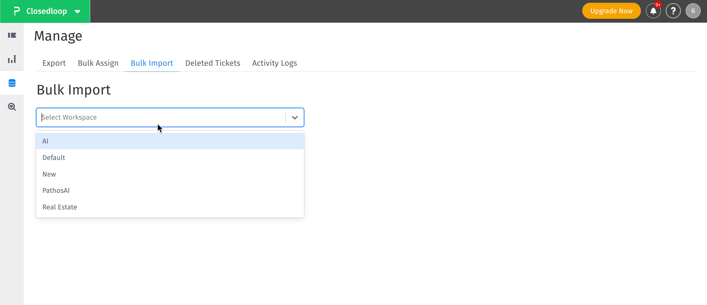
Task: Open the Activity Logs tab
Action: click(x=274, y=63)
